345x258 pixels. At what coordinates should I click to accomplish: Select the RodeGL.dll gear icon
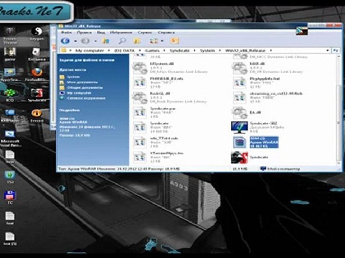coord(140,97)
